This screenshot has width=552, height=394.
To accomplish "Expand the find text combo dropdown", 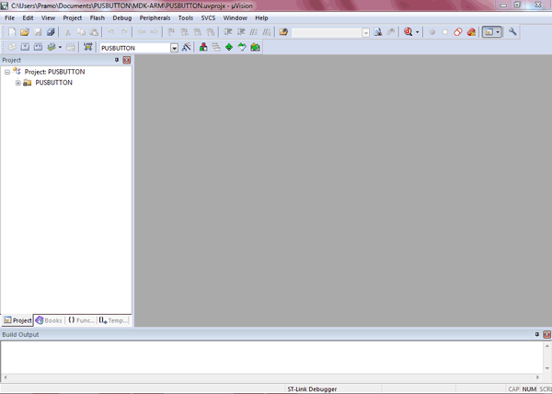I will (x=365, y=33).
